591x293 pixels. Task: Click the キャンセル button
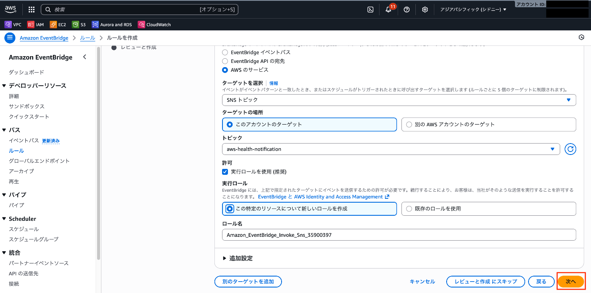pos(422,282)
